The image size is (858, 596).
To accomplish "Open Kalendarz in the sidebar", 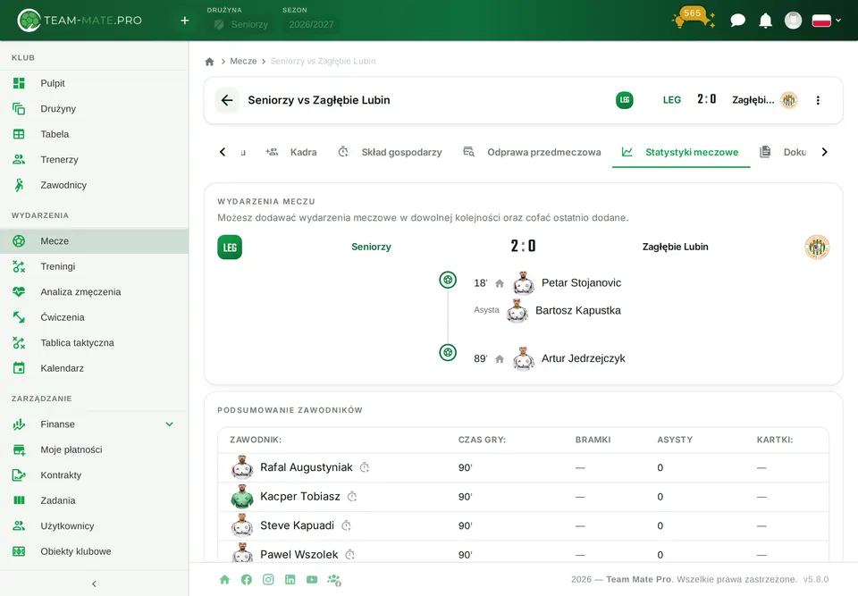I will 94,368.
